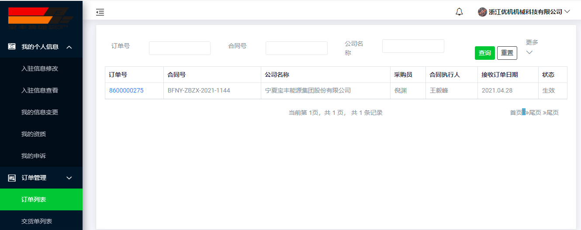The width and height of the screenshot is (581, 230).
Task: Focus the 订单号 input field
Action: point(180,48)
